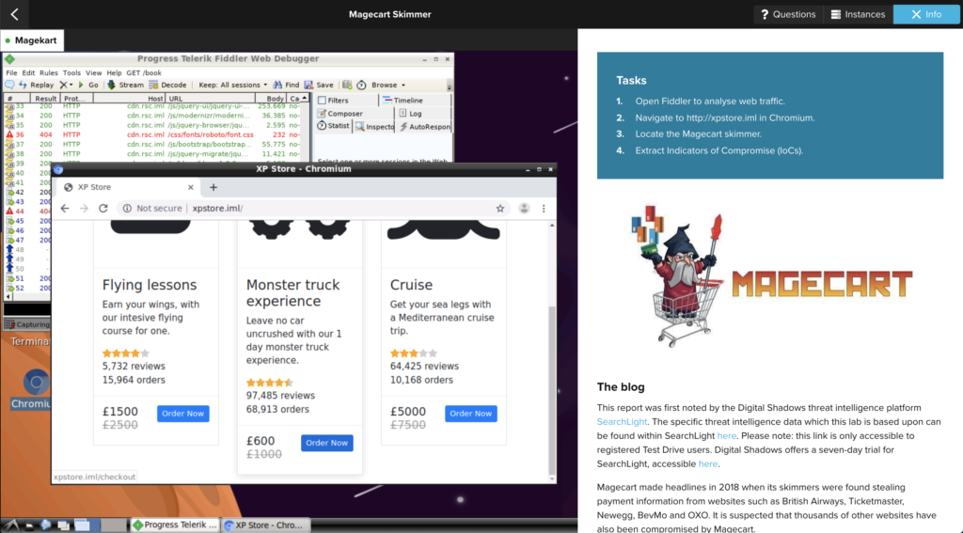963x533 pixels.
Task: Sort sessions by the Result column header
Action: pos(45,99)
